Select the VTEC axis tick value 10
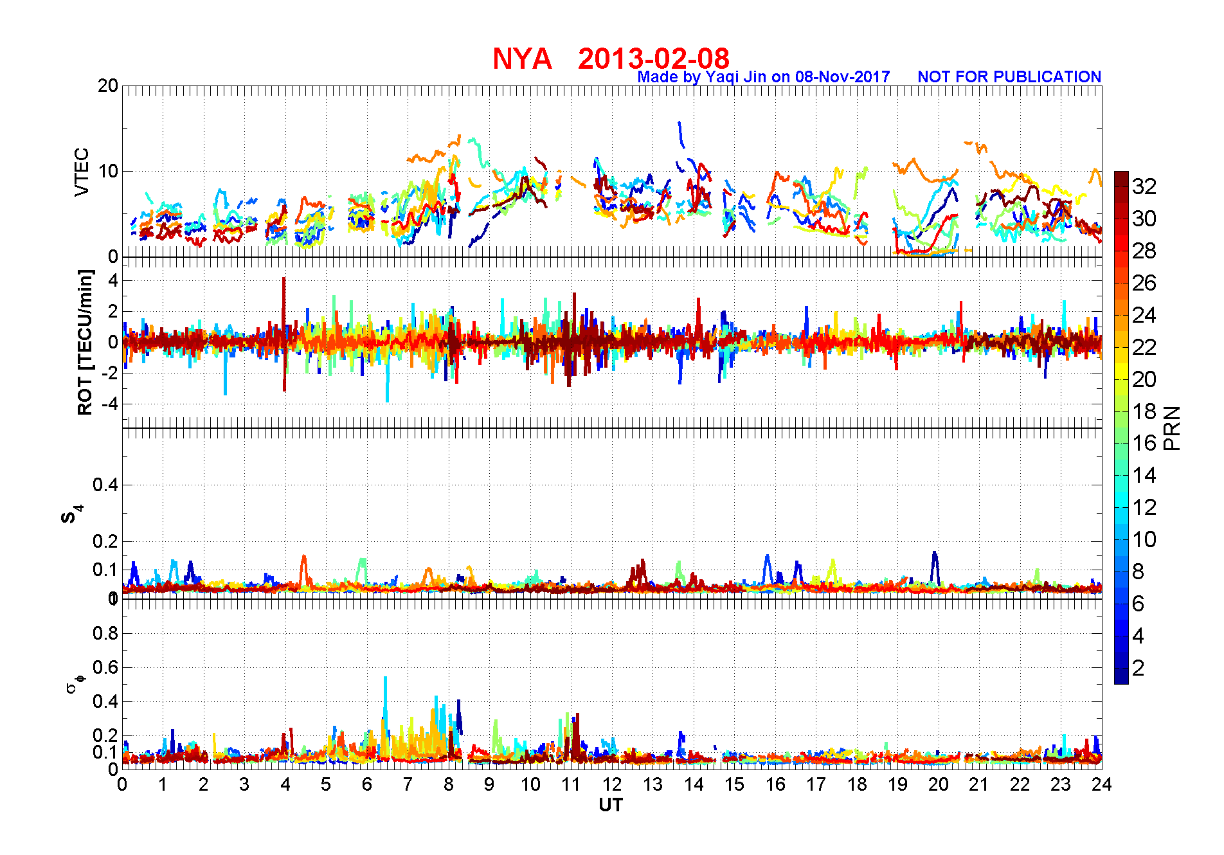 pos(108,172)
